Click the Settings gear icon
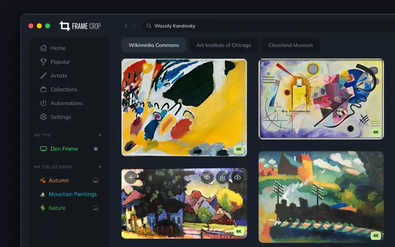The width and height of the screenshot is (395, 247). tap(43, 117)
